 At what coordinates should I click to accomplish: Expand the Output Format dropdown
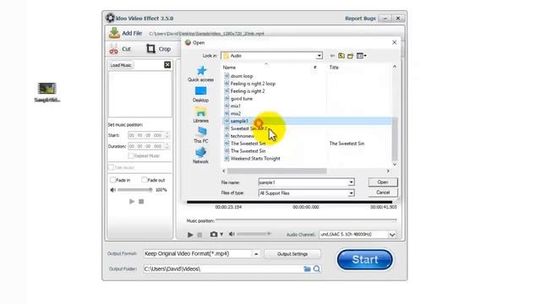[256, 254]
